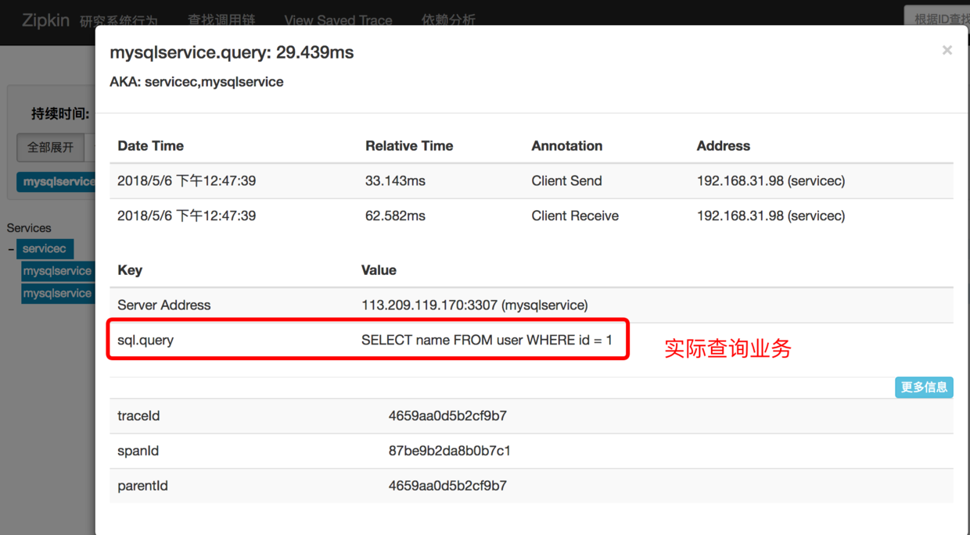Select the servicec service label
Viewport: 970px width, 535px height.
pos(45,249)
